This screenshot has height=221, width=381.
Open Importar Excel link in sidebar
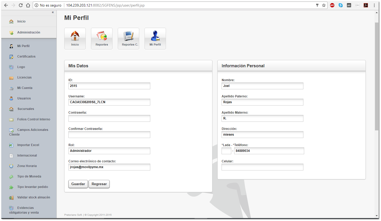point(28,145)
